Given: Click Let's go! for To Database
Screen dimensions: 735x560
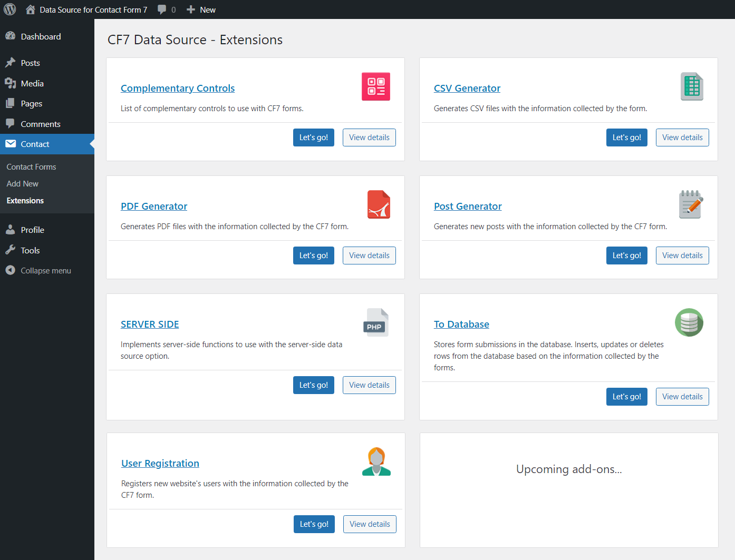Looking at the screenshot, I should pyautogui.click(x=627, y=397).
